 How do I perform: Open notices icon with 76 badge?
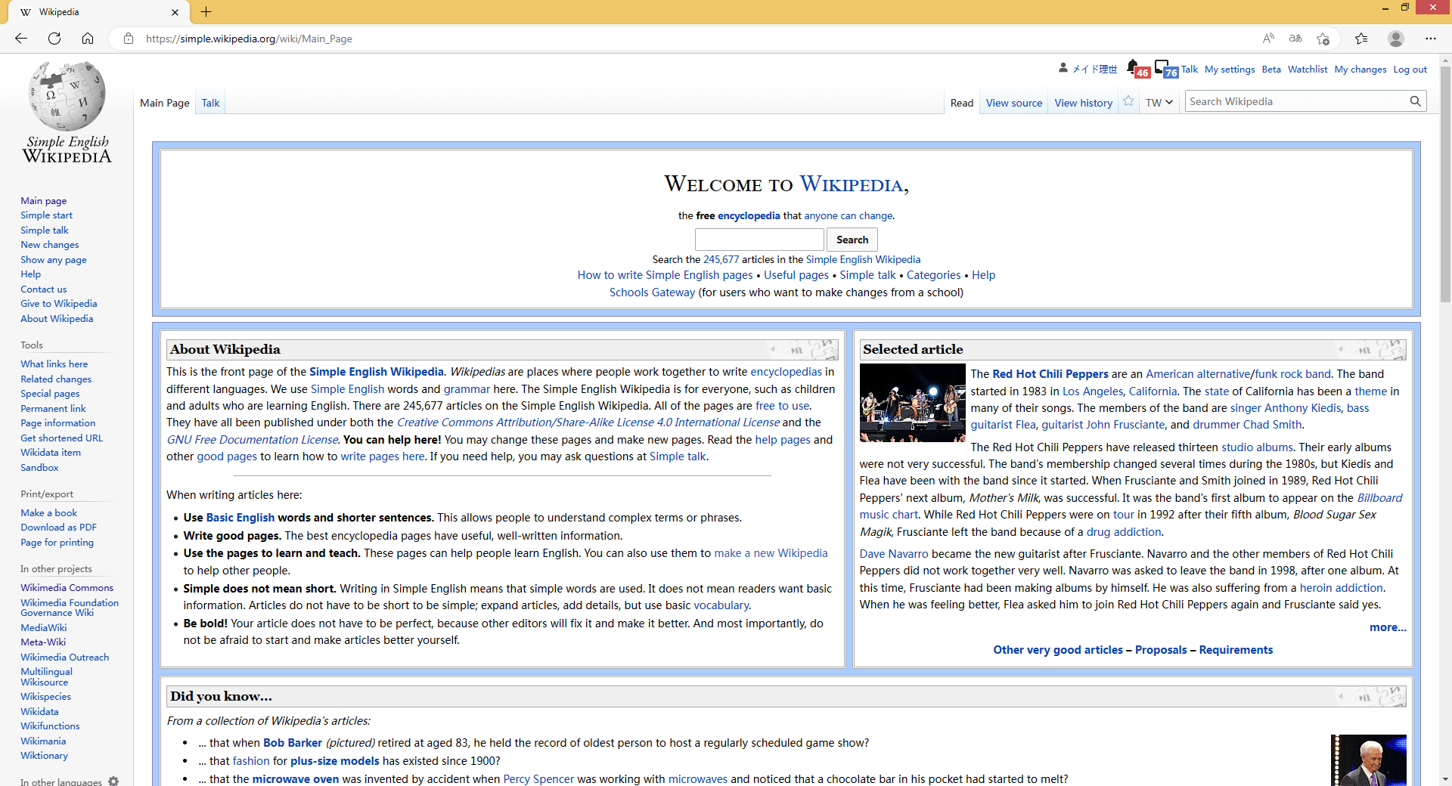(1165, 69)
